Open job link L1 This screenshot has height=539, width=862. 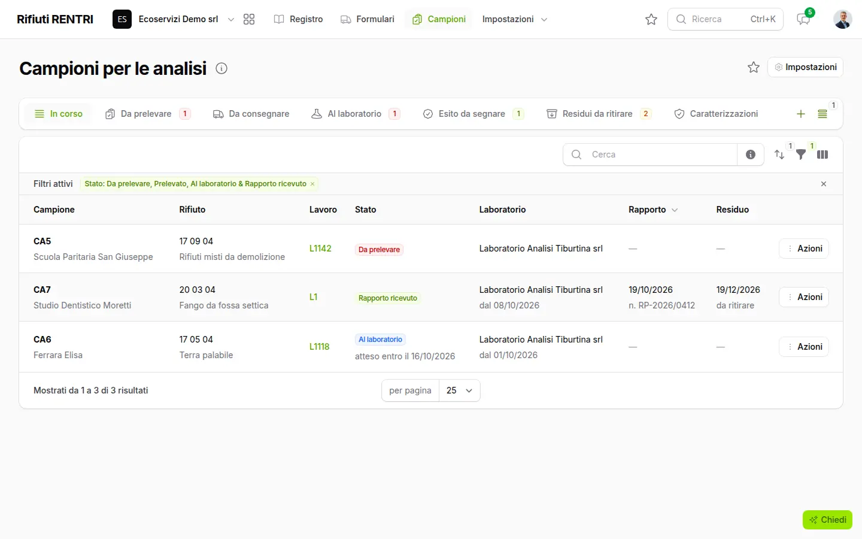(313, 297)
